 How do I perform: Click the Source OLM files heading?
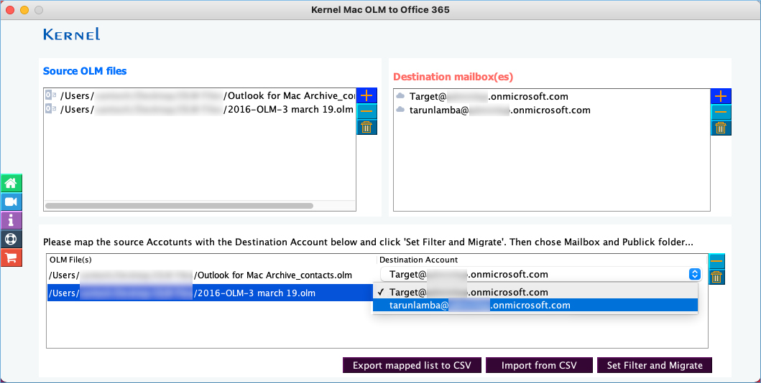point(85,71)
